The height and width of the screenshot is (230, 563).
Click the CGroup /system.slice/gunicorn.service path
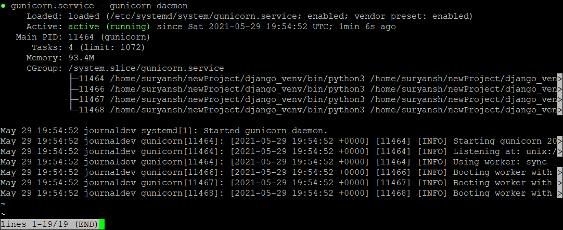(x=146, y=68)
